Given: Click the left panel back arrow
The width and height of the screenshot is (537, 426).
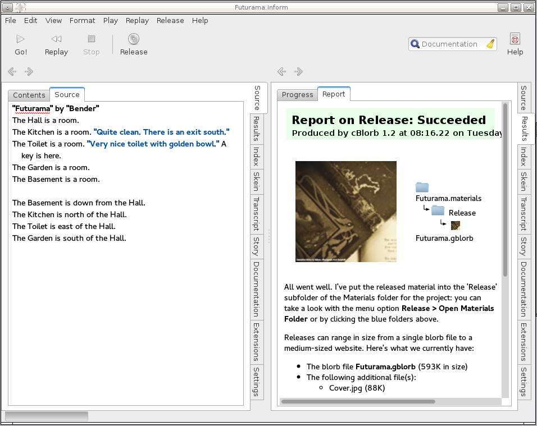Looking at the screenshot, I should pos(12,71).
